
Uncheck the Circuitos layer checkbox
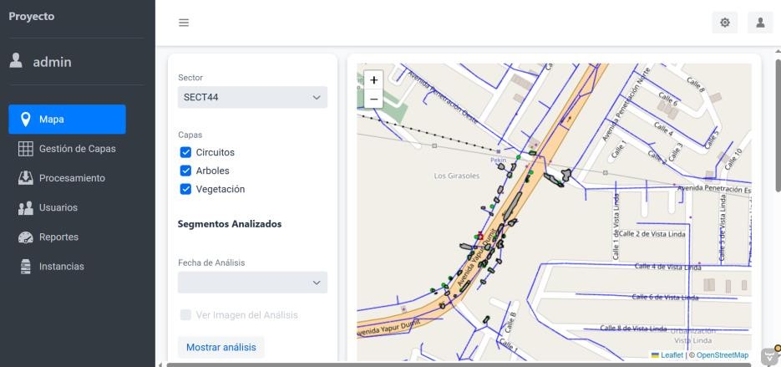(x=185, y=153)
